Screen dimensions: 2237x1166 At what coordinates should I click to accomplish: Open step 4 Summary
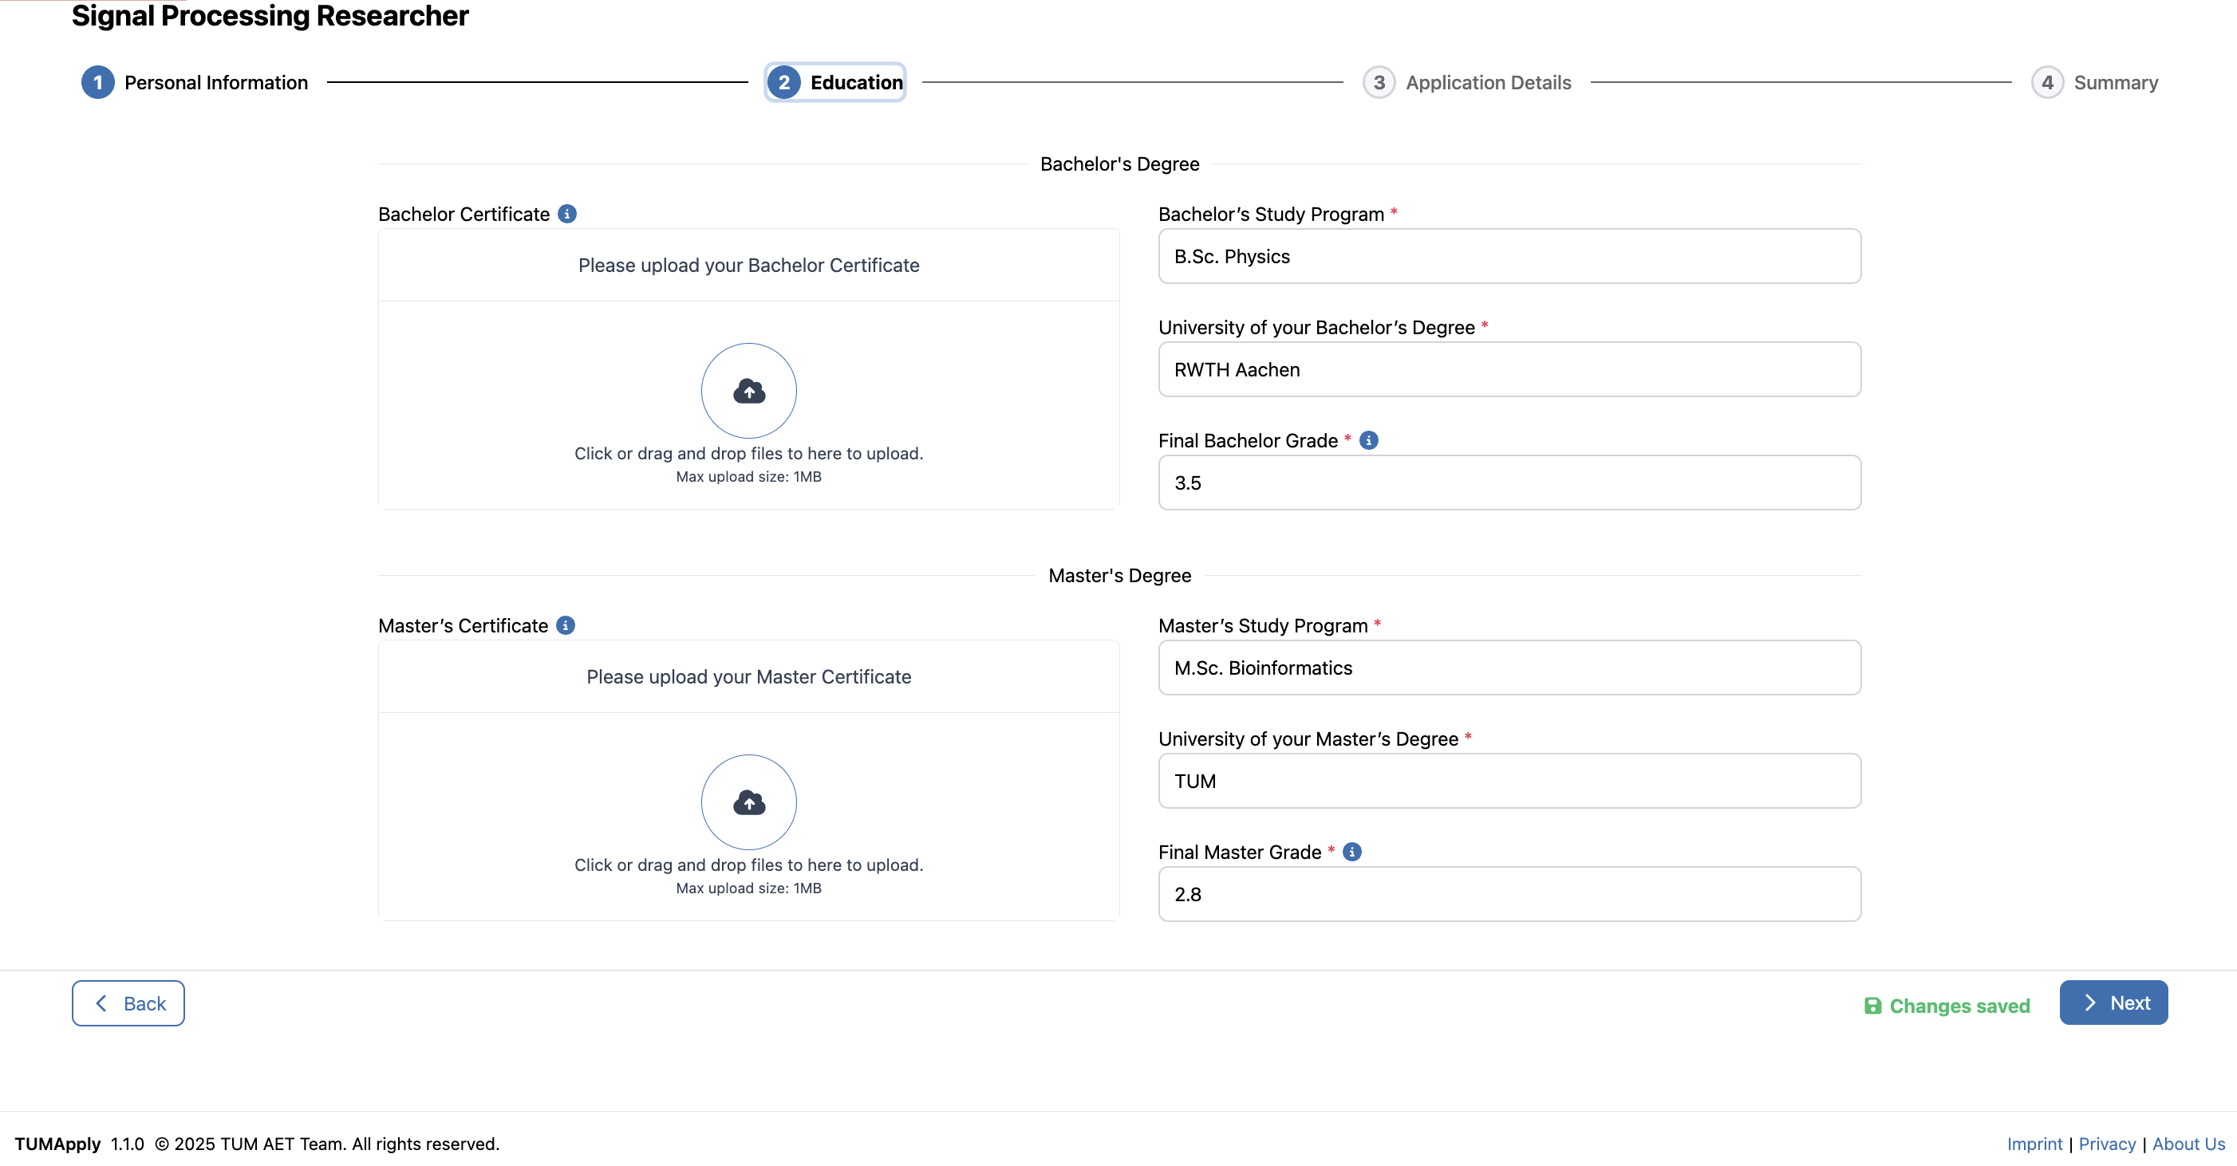point(2094,82)
